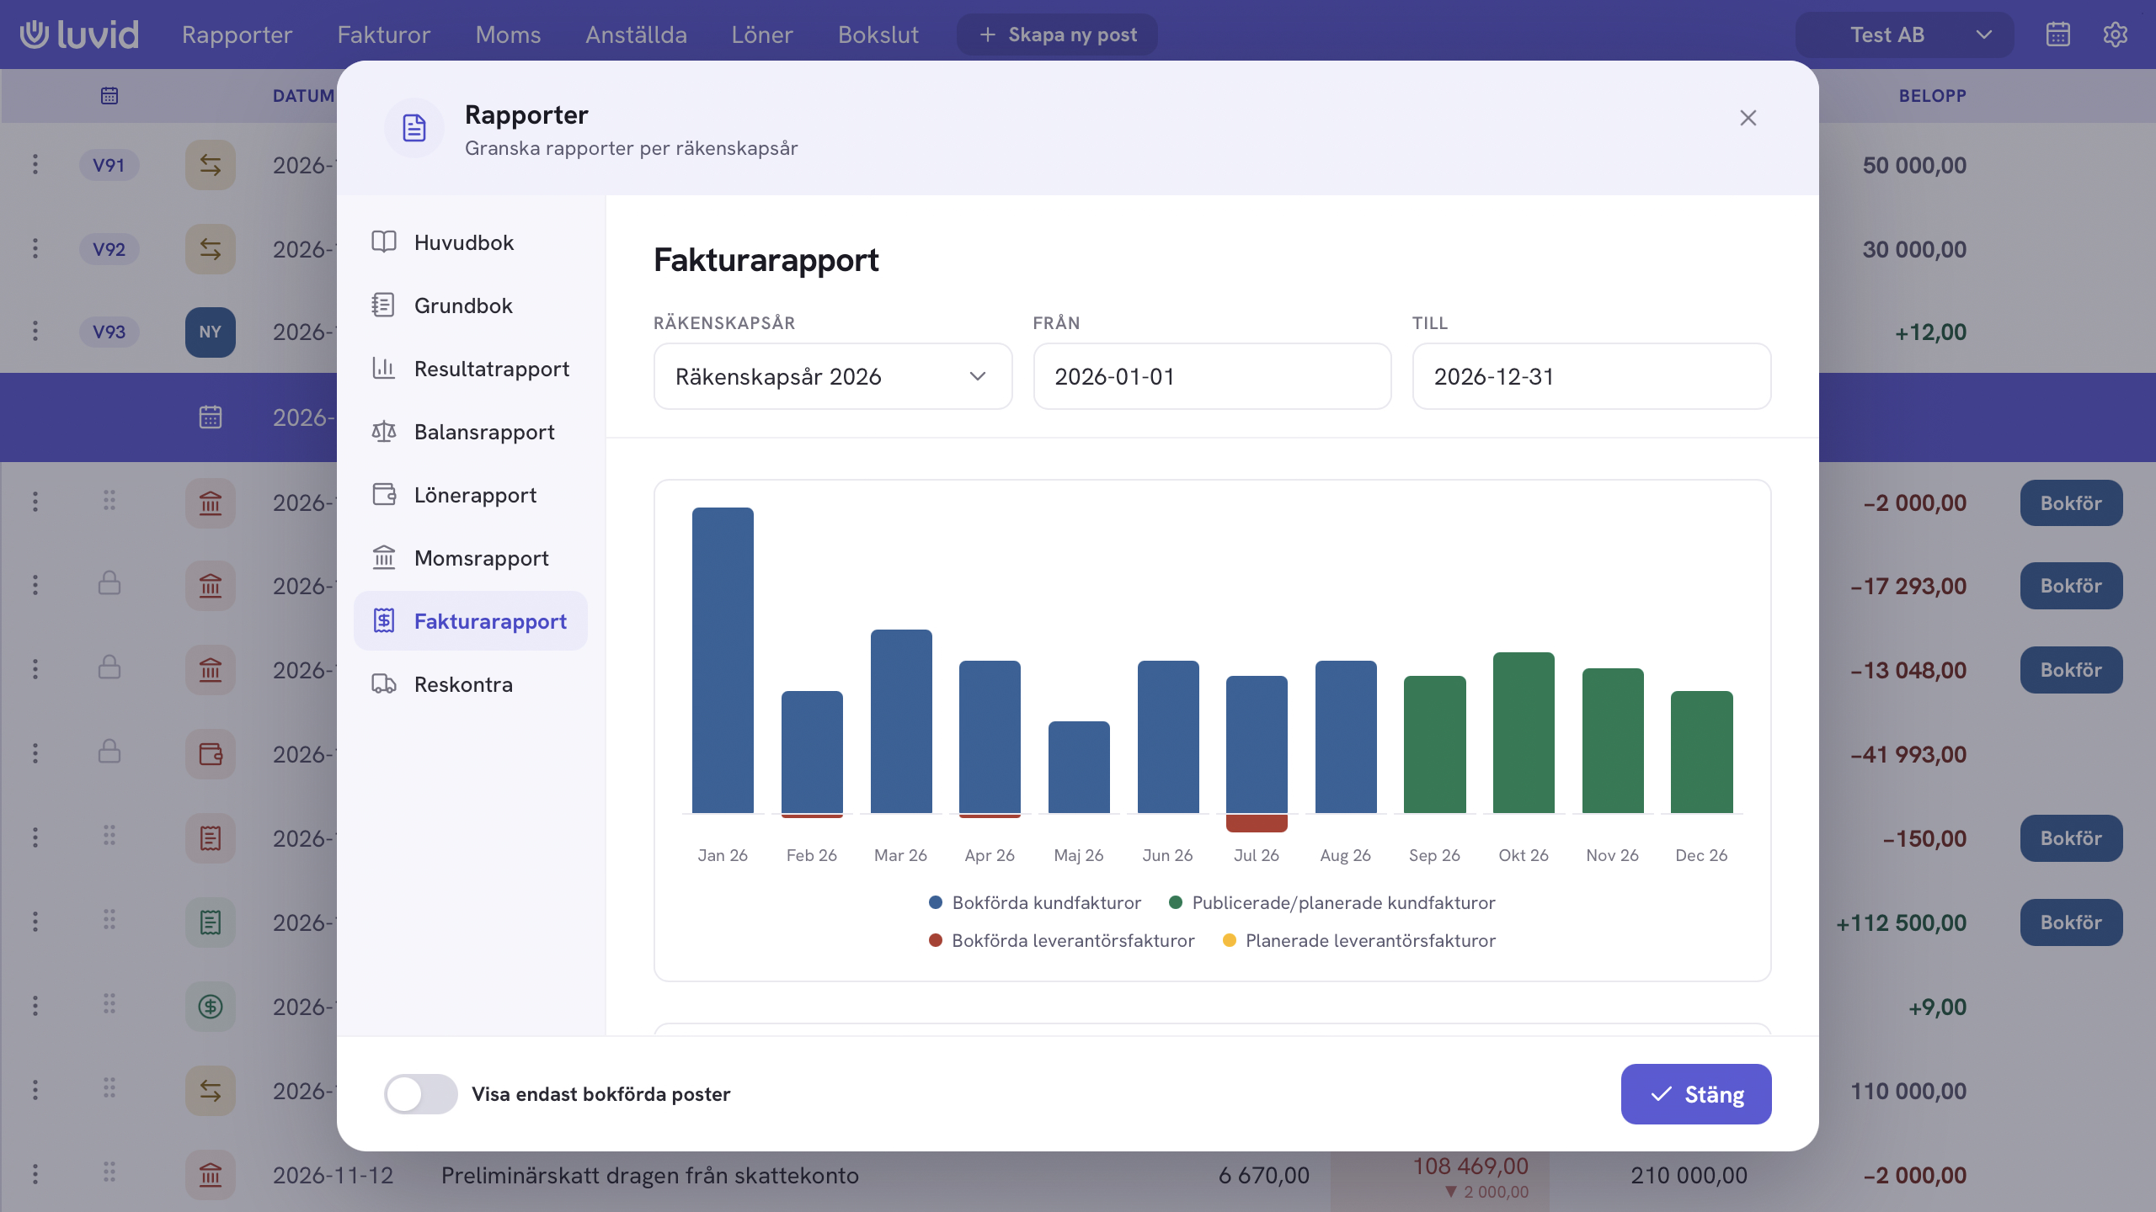Open the Löner top menu
Screen dimensions: 2156x1212
(x=762, y=35)
